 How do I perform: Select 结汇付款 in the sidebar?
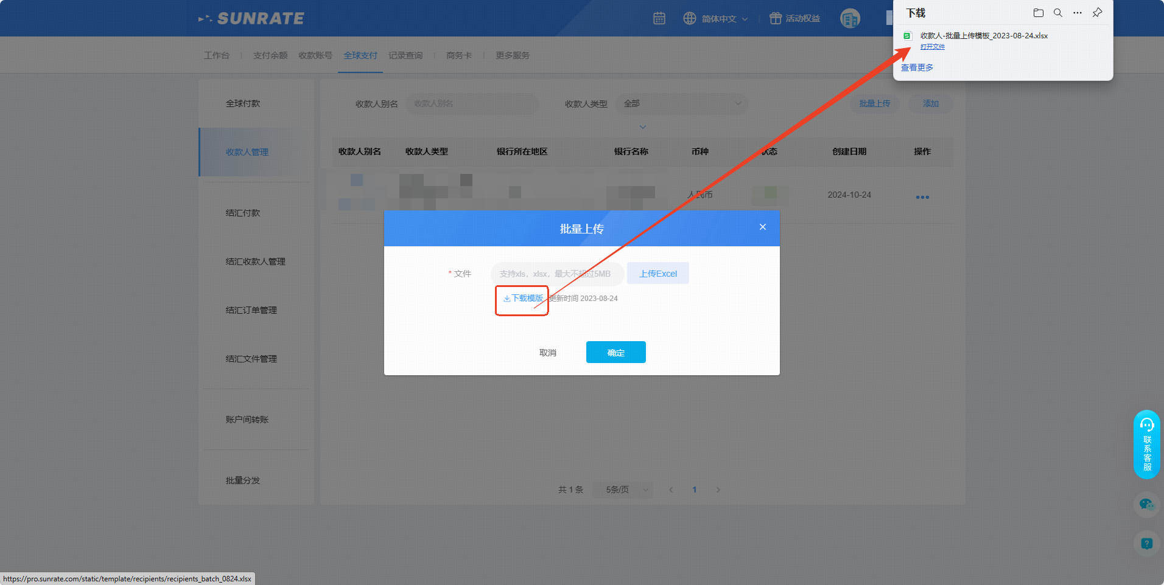click(243, 213)
